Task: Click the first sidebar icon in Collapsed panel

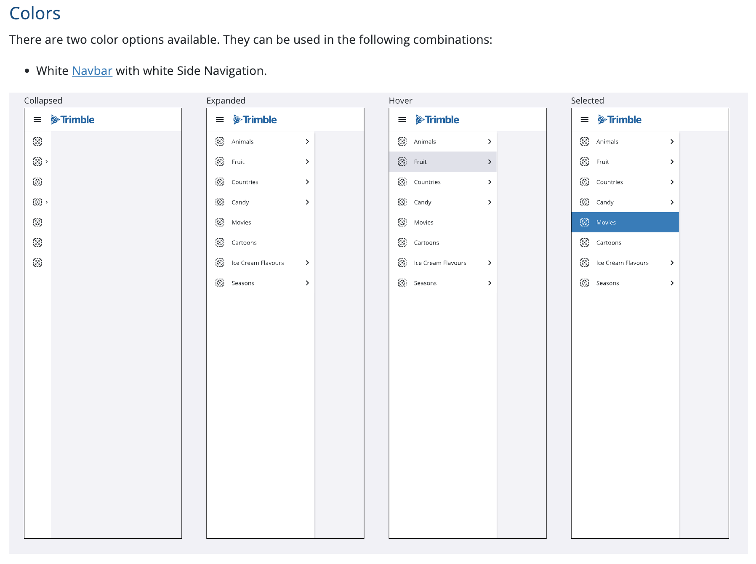Action: click(37, 141)
